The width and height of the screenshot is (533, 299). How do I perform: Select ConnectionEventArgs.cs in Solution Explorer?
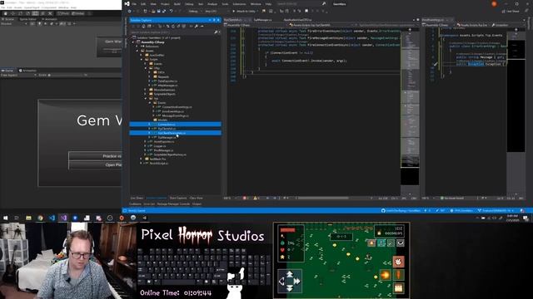tap(177, 107)
